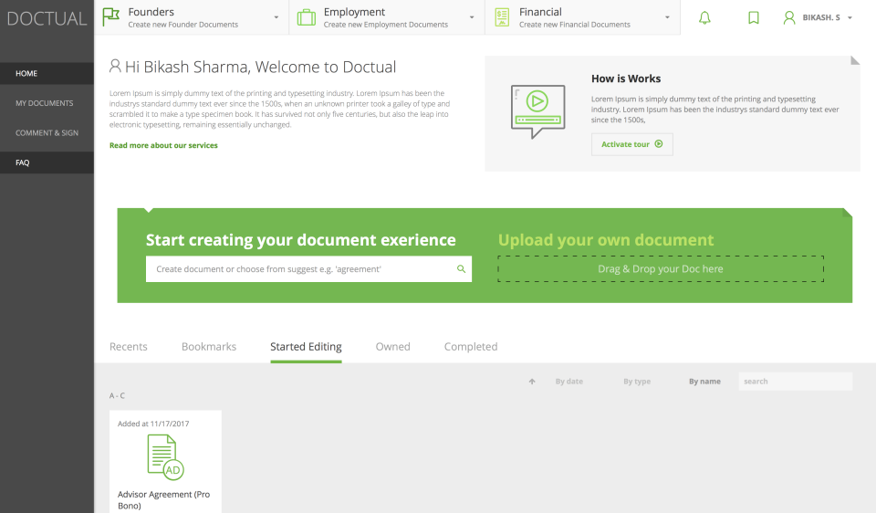
Task: Click the Advisor Agreement AD document icon
Action: (165, 457)
